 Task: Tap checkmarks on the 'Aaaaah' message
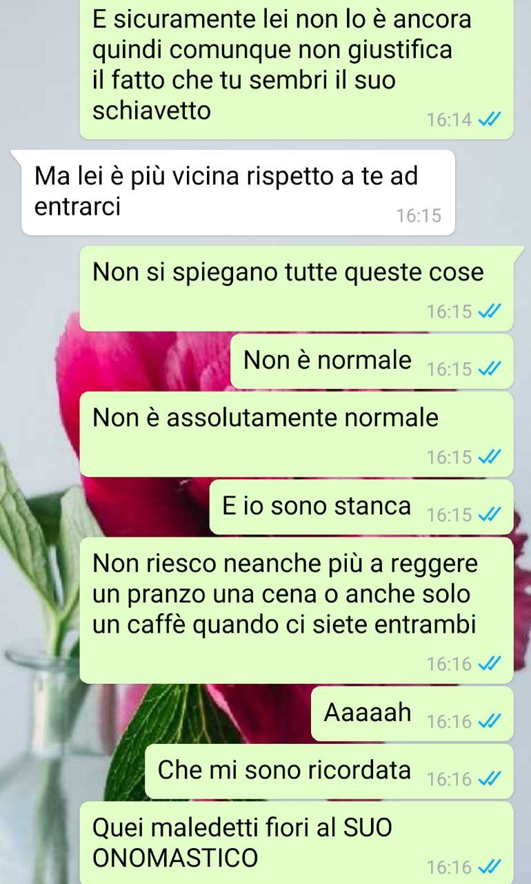[488, 722]
